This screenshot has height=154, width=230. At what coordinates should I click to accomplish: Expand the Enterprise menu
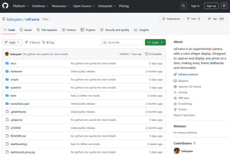click(x=107, y=6)
